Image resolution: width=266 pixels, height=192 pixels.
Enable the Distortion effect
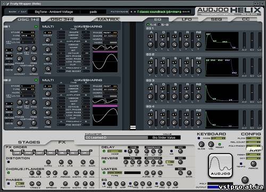[x=9, y=162]
